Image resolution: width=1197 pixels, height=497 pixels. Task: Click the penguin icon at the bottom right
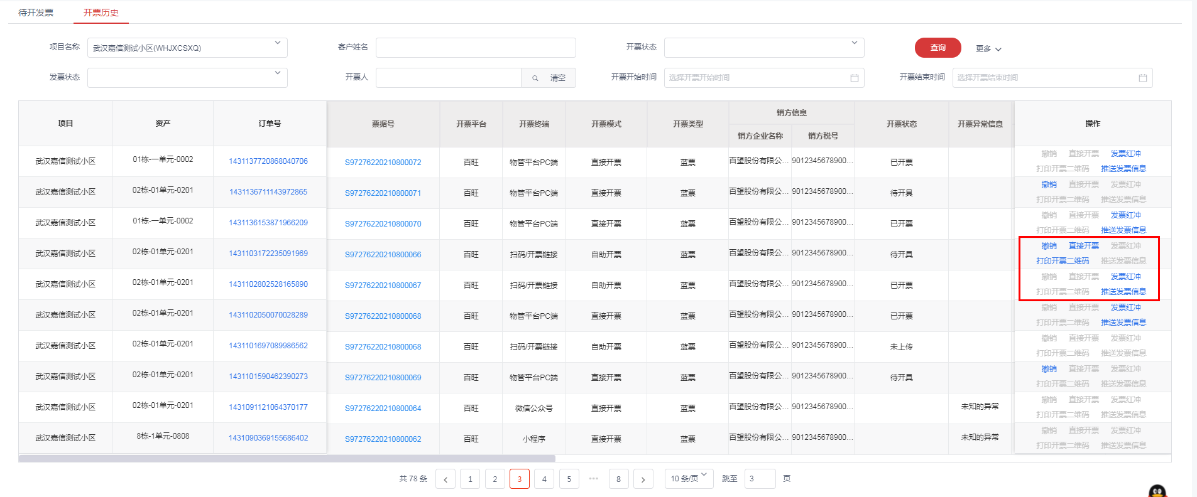(1157, 491)
